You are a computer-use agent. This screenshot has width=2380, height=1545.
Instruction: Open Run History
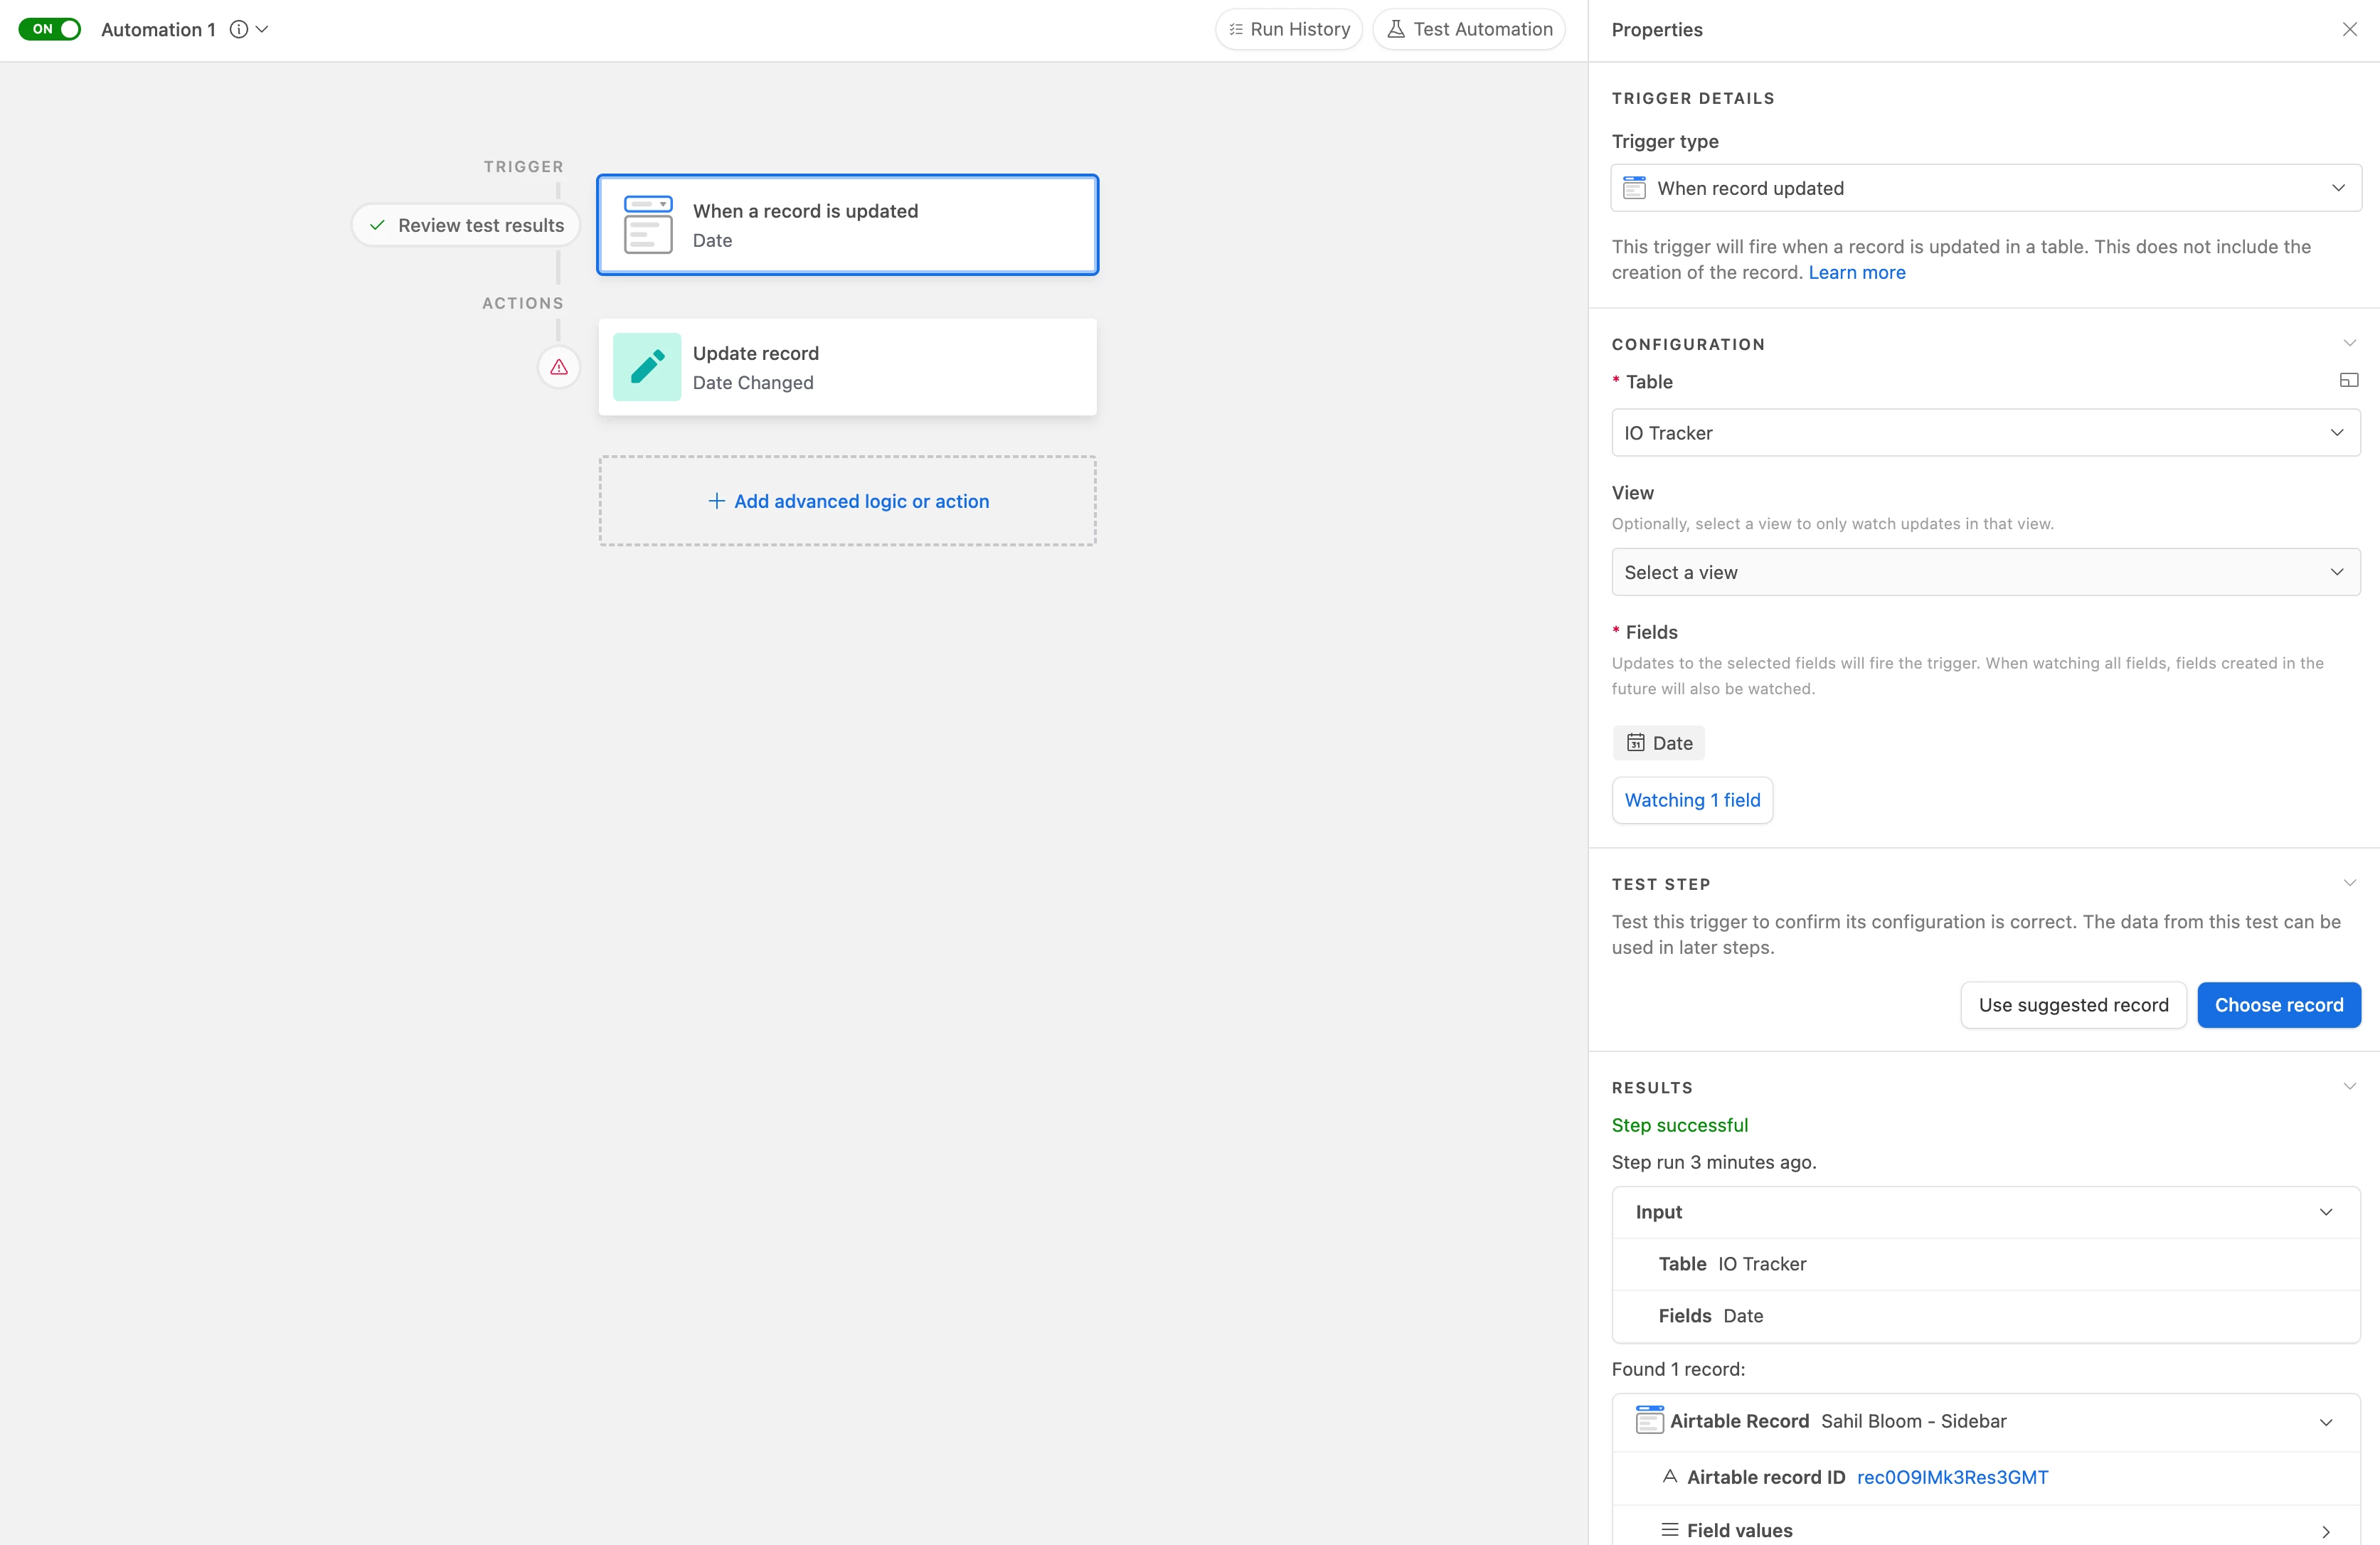point(1289,29)
